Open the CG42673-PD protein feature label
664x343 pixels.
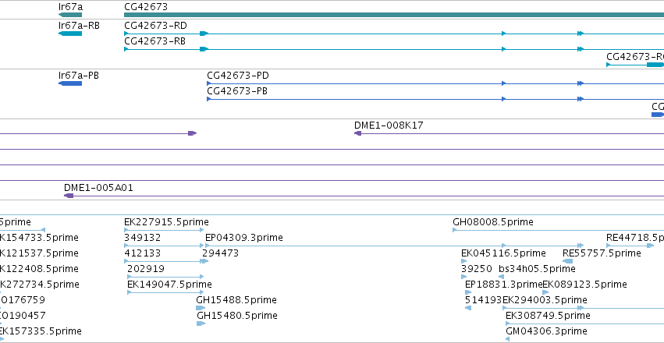[x=238, y=76]
